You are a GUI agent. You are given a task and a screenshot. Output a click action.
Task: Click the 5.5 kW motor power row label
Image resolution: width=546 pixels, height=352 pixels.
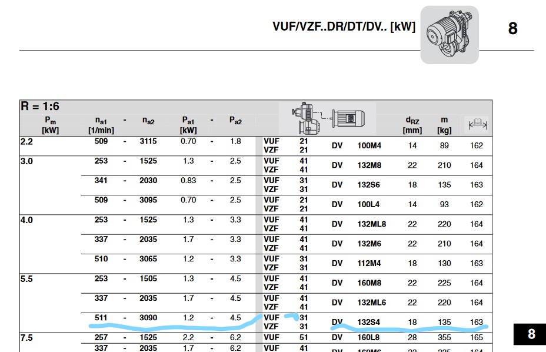(x=27, y=279)
